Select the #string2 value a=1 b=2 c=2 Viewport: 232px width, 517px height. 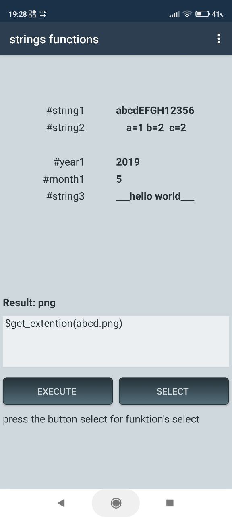156,128
